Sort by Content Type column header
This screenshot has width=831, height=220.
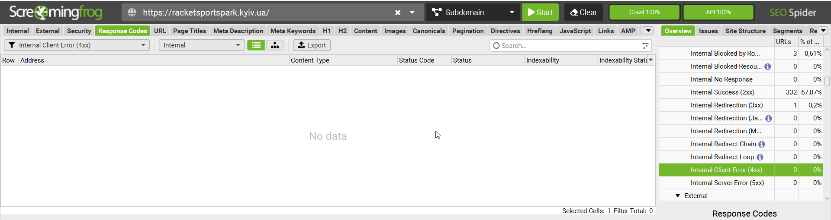tap(343, 60)
